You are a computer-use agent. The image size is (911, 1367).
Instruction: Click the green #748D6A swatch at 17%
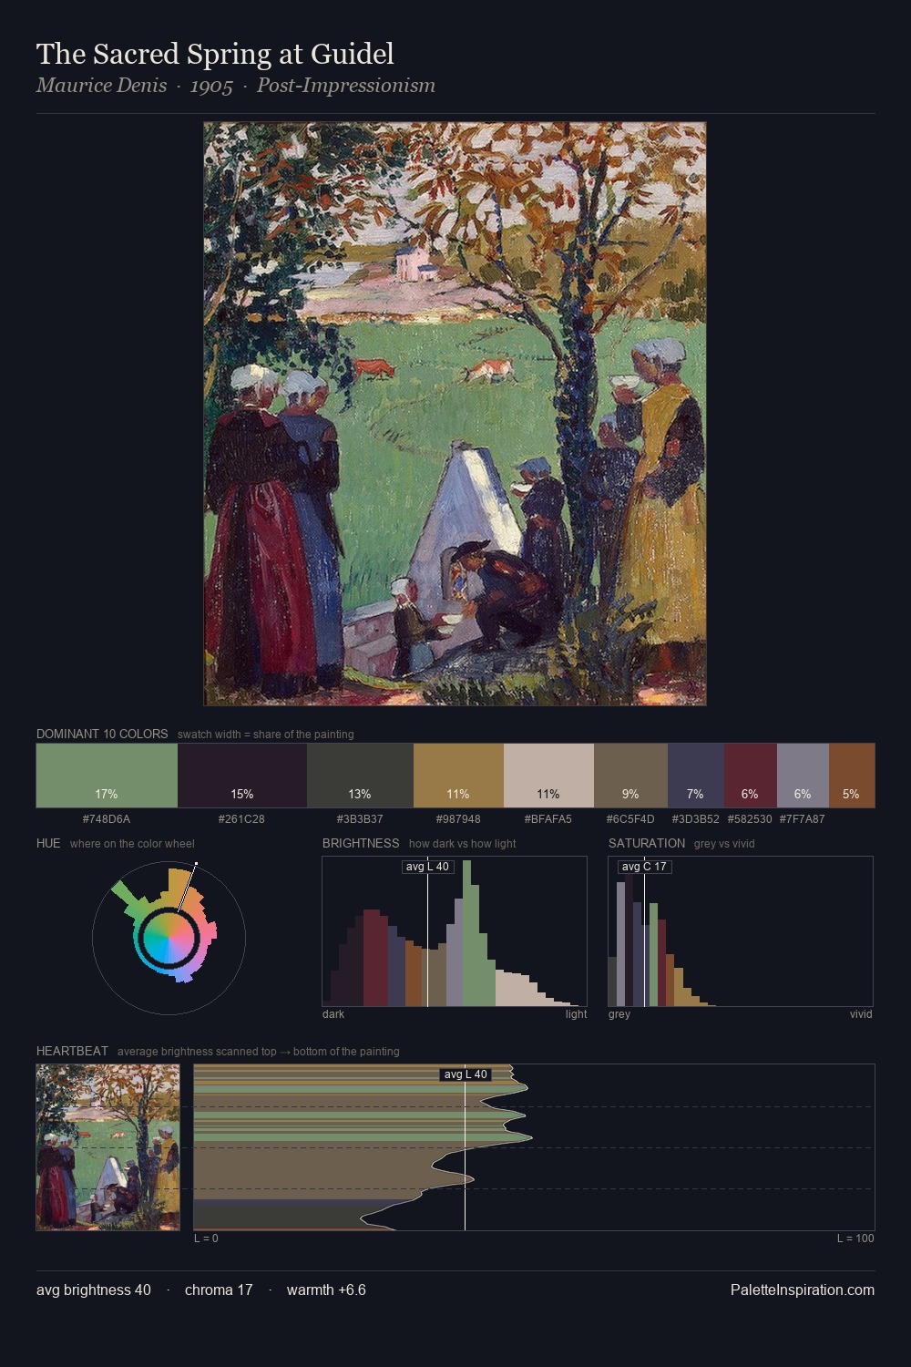tap(107, 776)
